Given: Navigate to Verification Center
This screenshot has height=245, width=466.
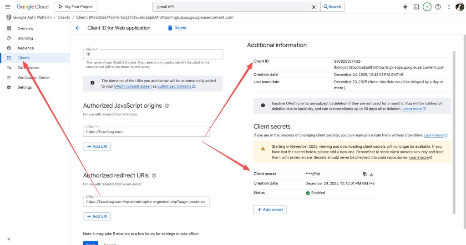Looking at the screenshot, I should tap(34, 78).
